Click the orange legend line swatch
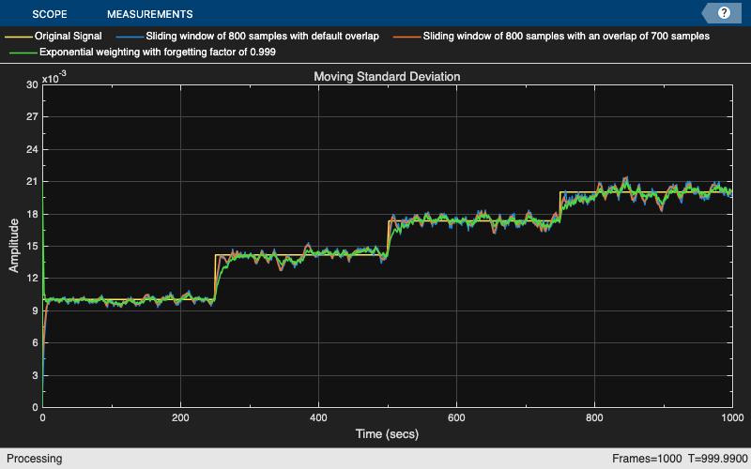The image size is (751, 469). pyautogui.click(x=406, y=37)
